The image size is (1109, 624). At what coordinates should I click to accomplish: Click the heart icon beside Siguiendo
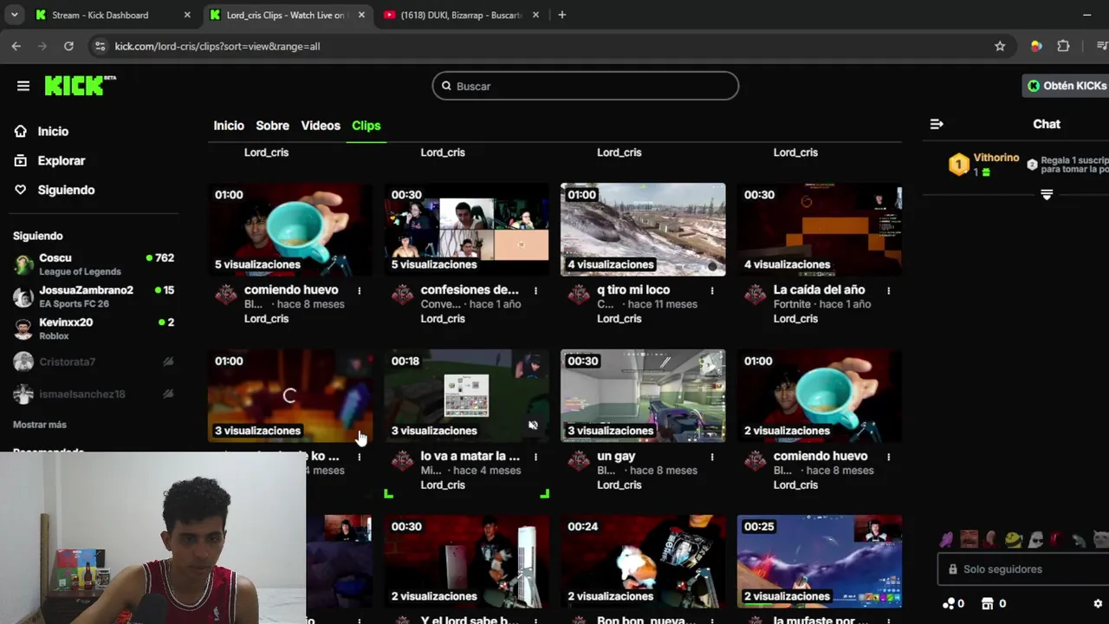[x=21, y=190]
